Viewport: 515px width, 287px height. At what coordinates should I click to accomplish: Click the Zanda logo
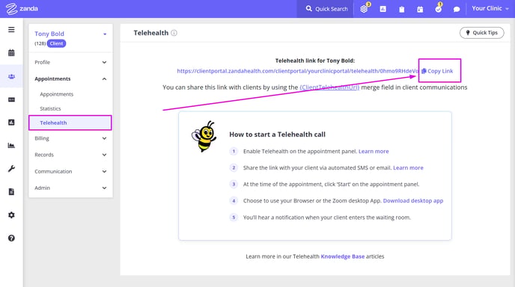[22, 9]
